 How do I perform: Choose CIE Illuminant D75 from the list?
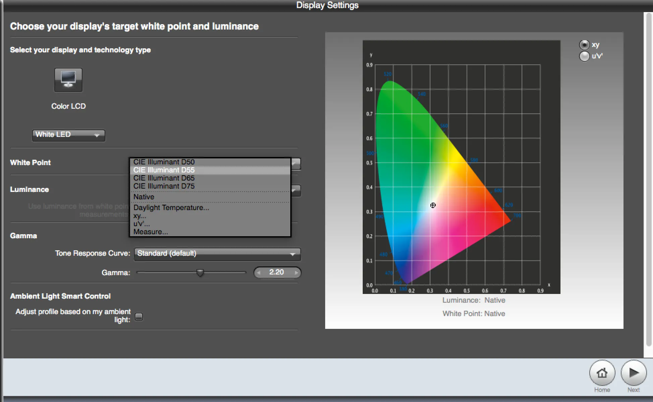(x=210, y=186)
